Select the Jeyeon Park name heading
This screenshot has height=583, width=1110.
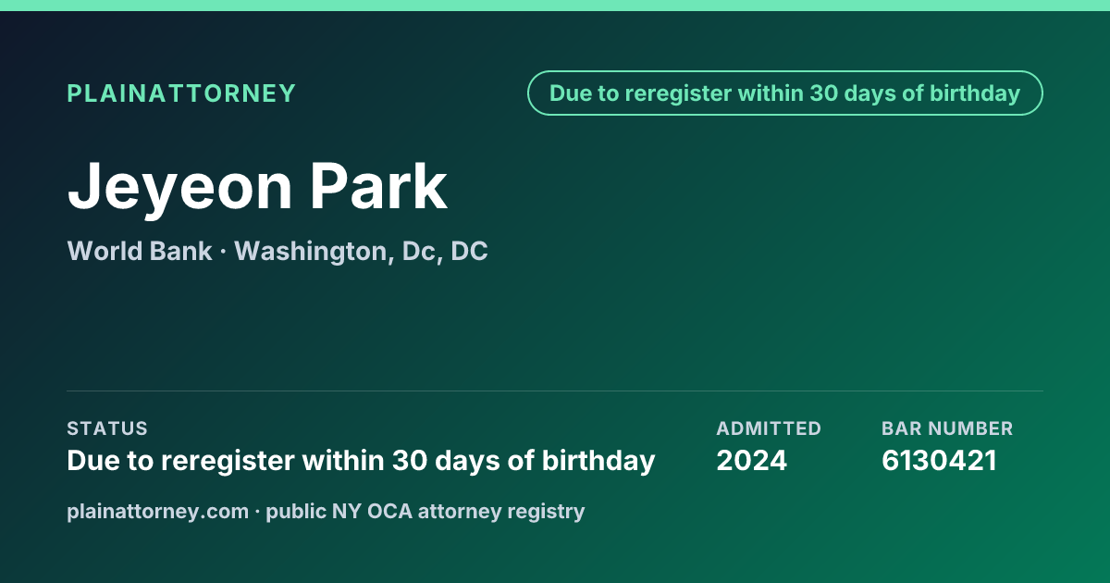pos(257,186)
